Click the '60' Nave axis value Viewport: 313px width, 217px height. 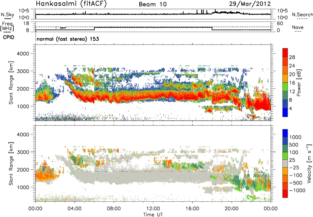280,24
